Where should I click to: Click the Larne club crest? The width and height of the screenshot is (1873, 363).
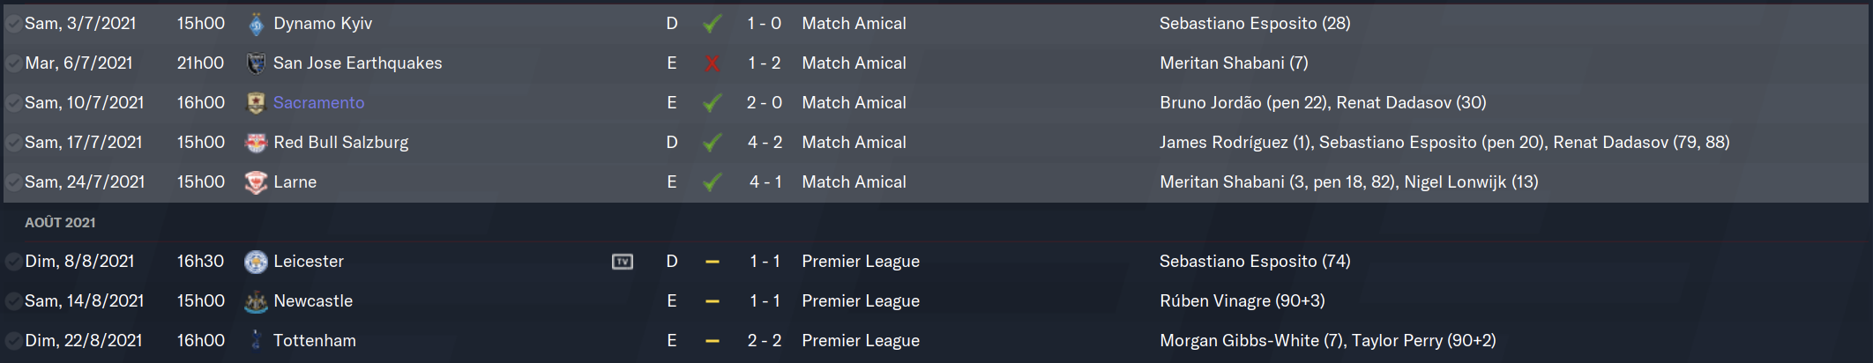256,182
